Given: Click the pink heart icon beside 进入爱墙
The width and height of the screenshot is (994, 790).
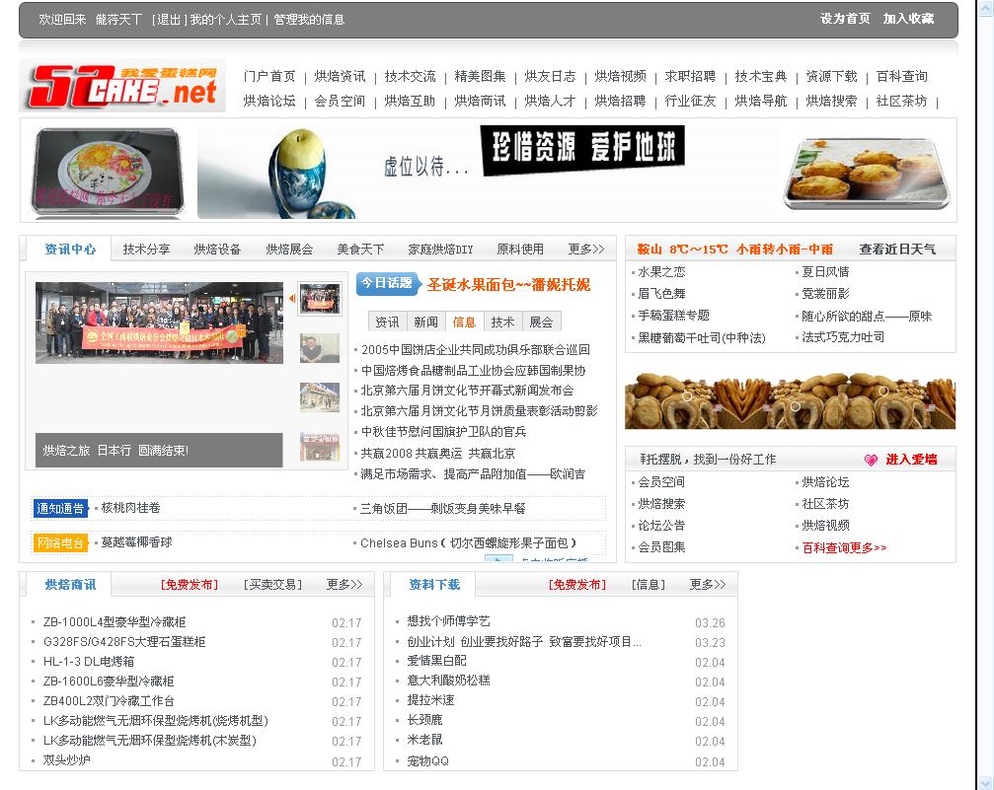Looking at the screenshot, I should coord(871,460).
